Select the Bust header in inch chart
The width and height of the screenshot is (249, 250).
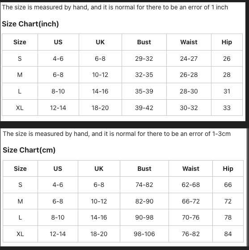pyautogui.click(x=144, y=42)
